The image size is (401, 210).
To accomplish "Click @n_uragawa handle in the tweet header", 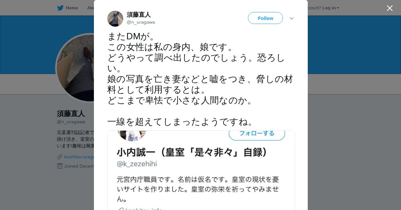I will pos(141,22).
